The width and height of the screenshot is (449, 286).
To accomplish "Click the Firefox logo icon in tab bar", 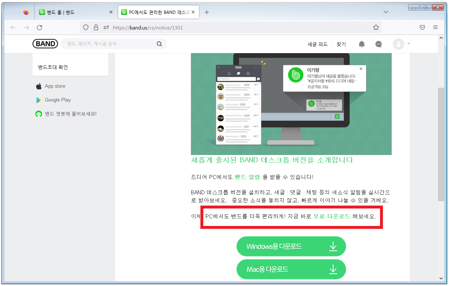I will pos(26,12).
